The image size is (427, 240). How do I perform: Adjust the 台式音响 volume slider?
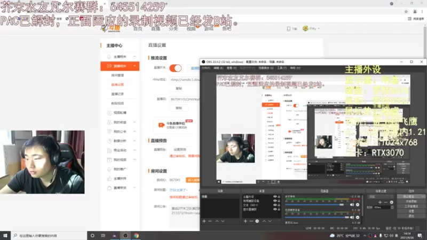click(x=317, y=205)
